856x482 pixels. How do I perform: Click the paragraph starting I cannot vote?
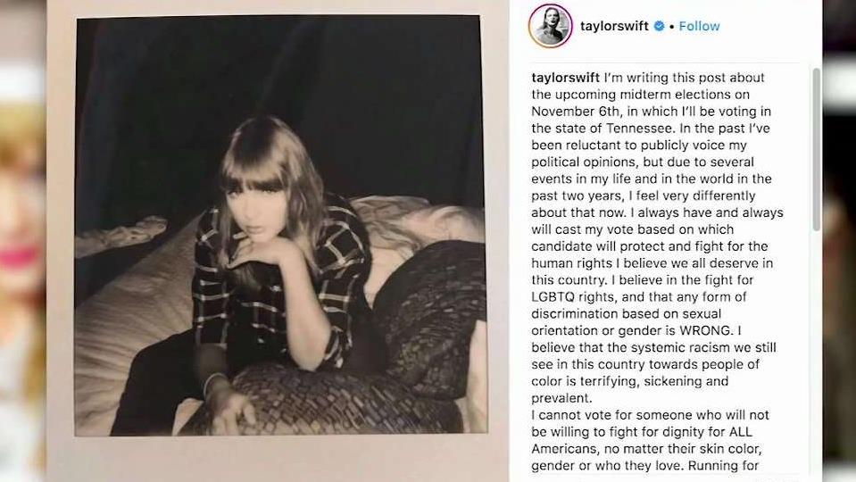(x=650, y=440)
